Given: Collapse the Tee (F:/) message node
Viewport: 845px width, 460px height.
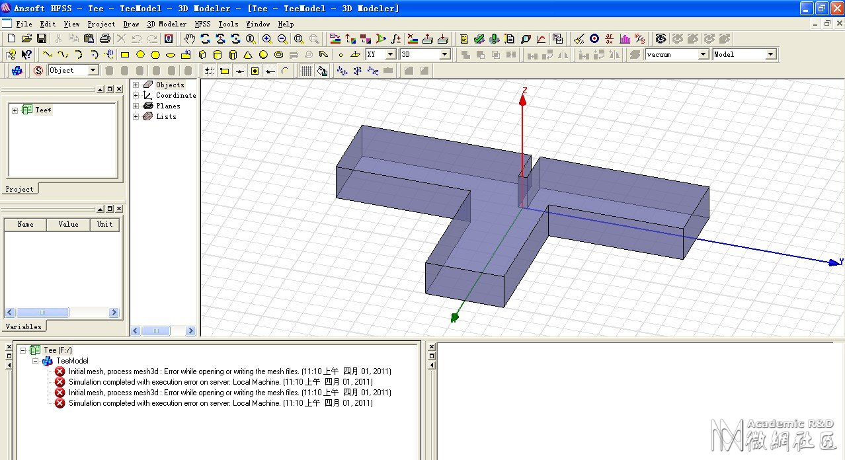Looking at the screenshot, I should click(x=23, y=350).
